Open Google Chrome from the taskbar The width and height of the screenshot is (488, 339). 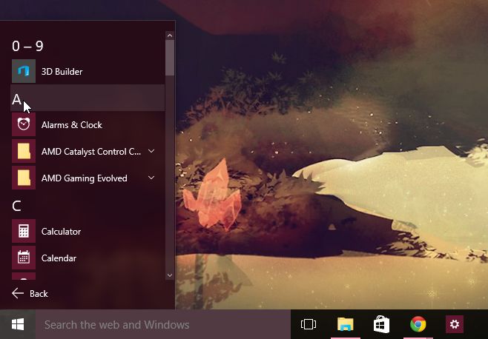tap(418, 324)
